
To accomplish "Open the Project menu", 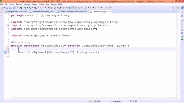I will [x=41, y=4].
